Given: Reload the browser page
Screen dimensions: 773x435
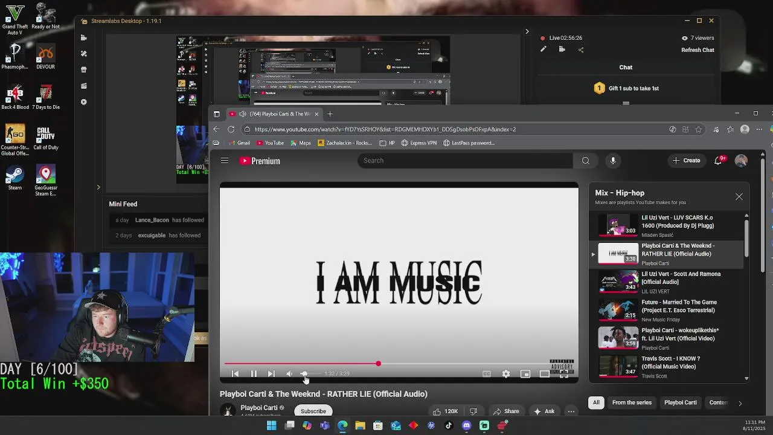Looking at the screenshot, I should click(x=231, y=129).
